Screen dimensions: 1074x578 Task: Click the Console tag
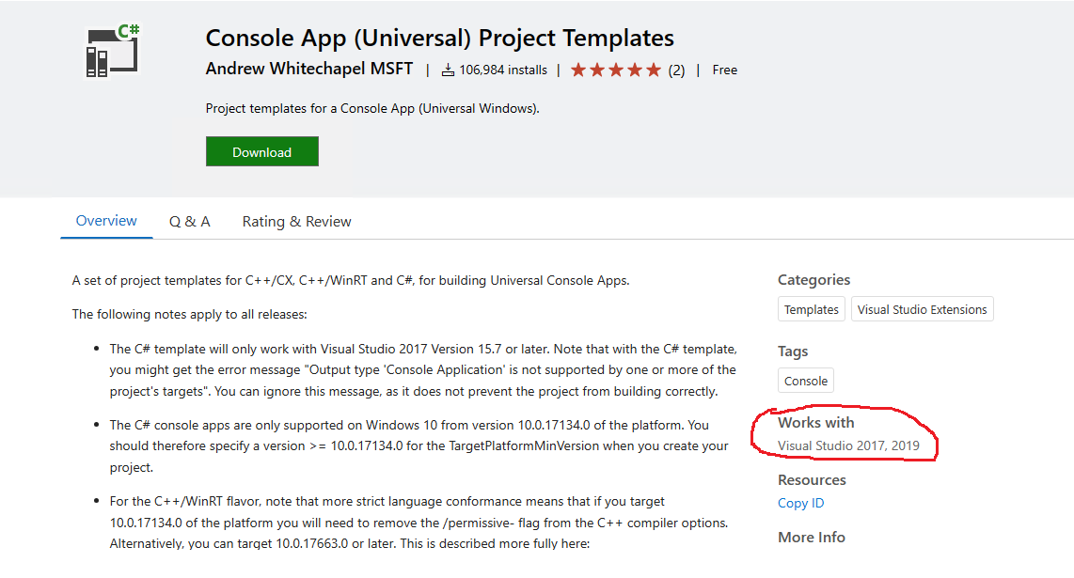pos(805,381)
